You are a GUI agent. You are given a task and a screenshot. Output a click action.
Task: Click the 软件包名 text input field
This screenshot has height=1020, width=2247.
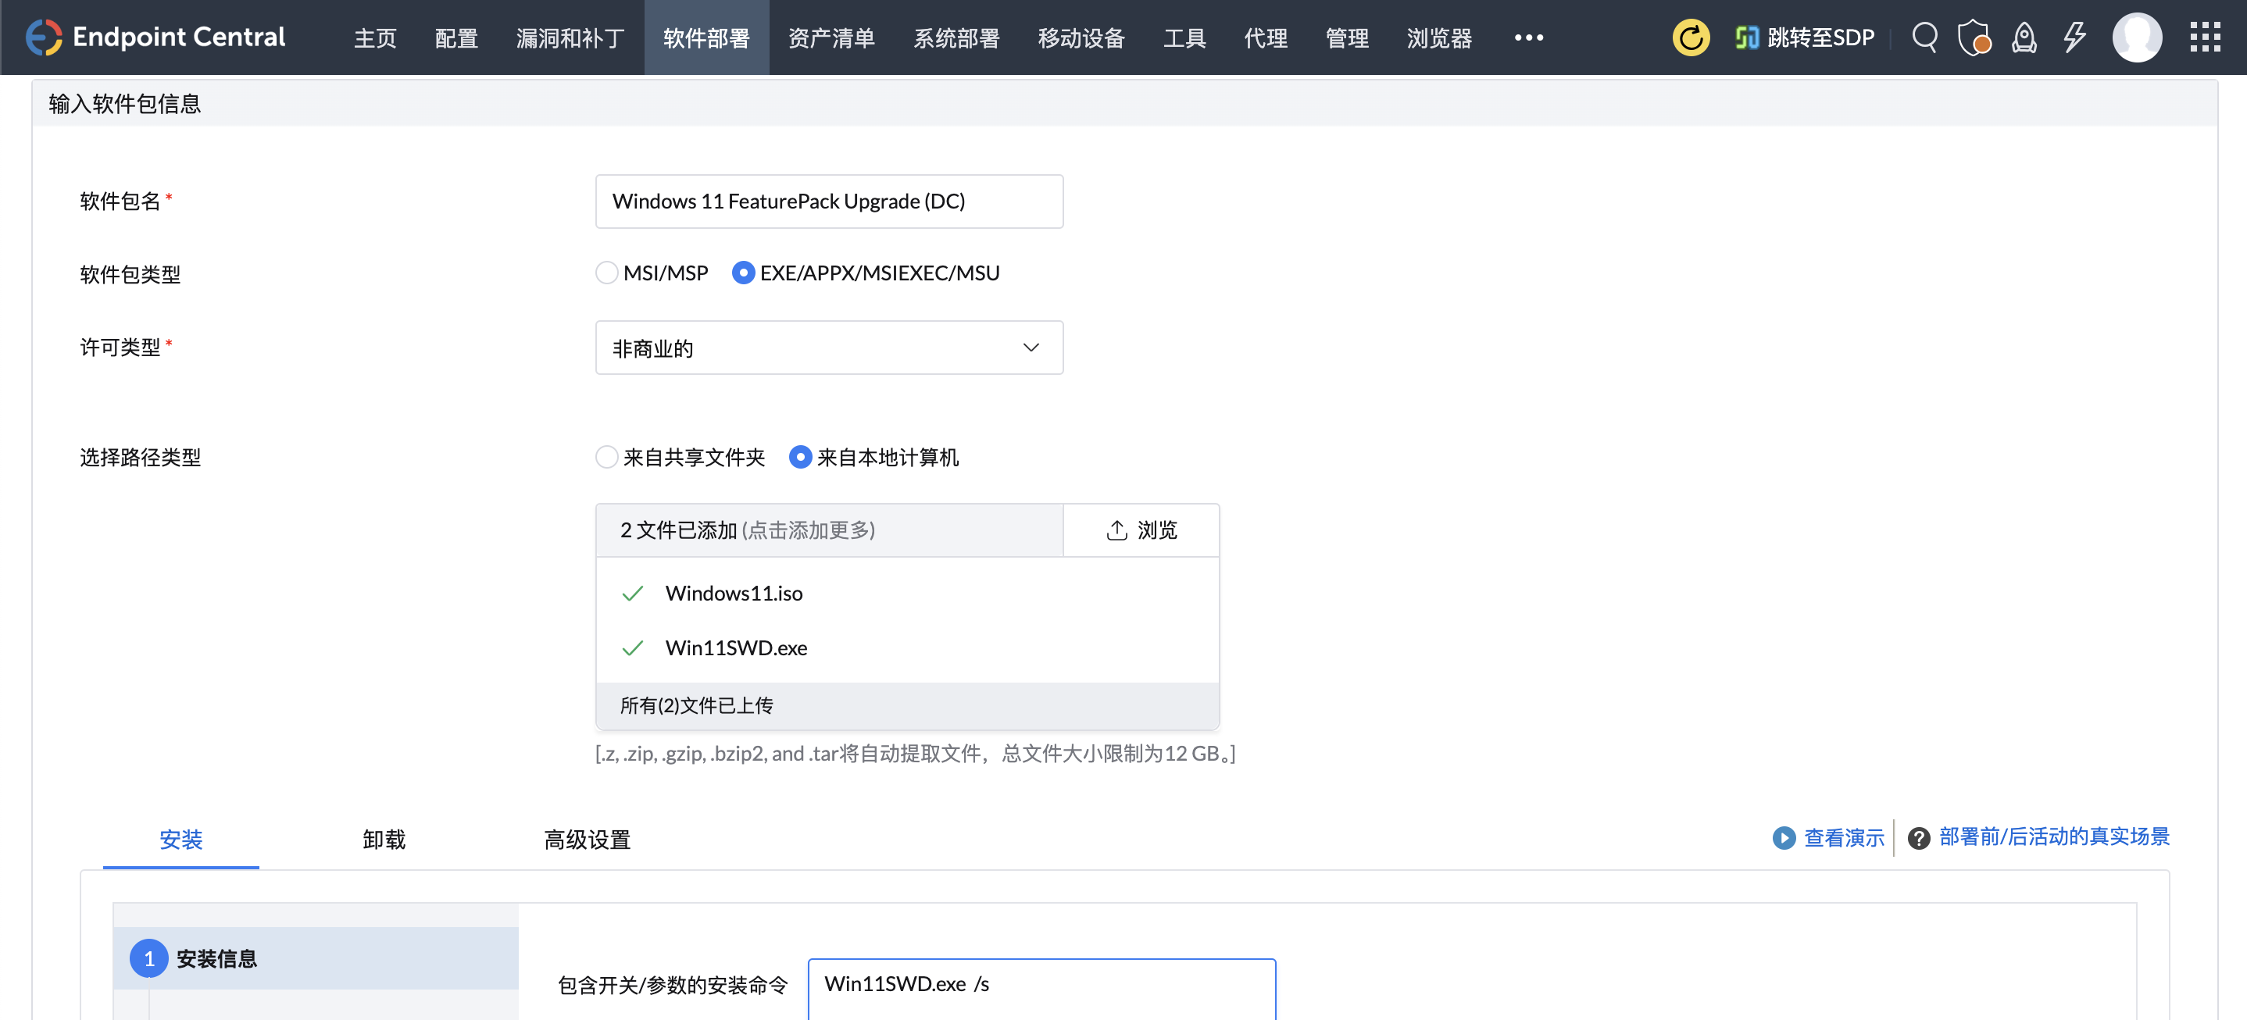coord(829,202)
